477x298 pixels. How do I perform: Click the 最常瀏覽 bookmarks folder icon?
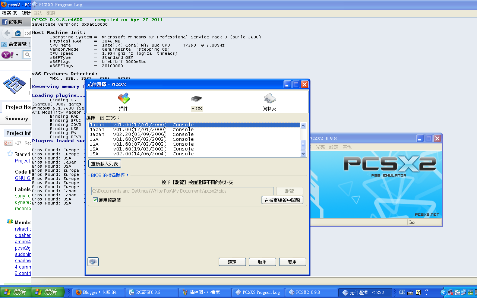pyautogui.click(x=4, y=44)
